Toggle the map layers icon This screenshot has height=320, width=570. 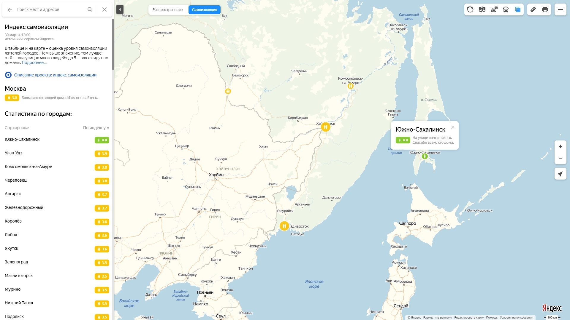pyautogui.click(x=517, y=9)
